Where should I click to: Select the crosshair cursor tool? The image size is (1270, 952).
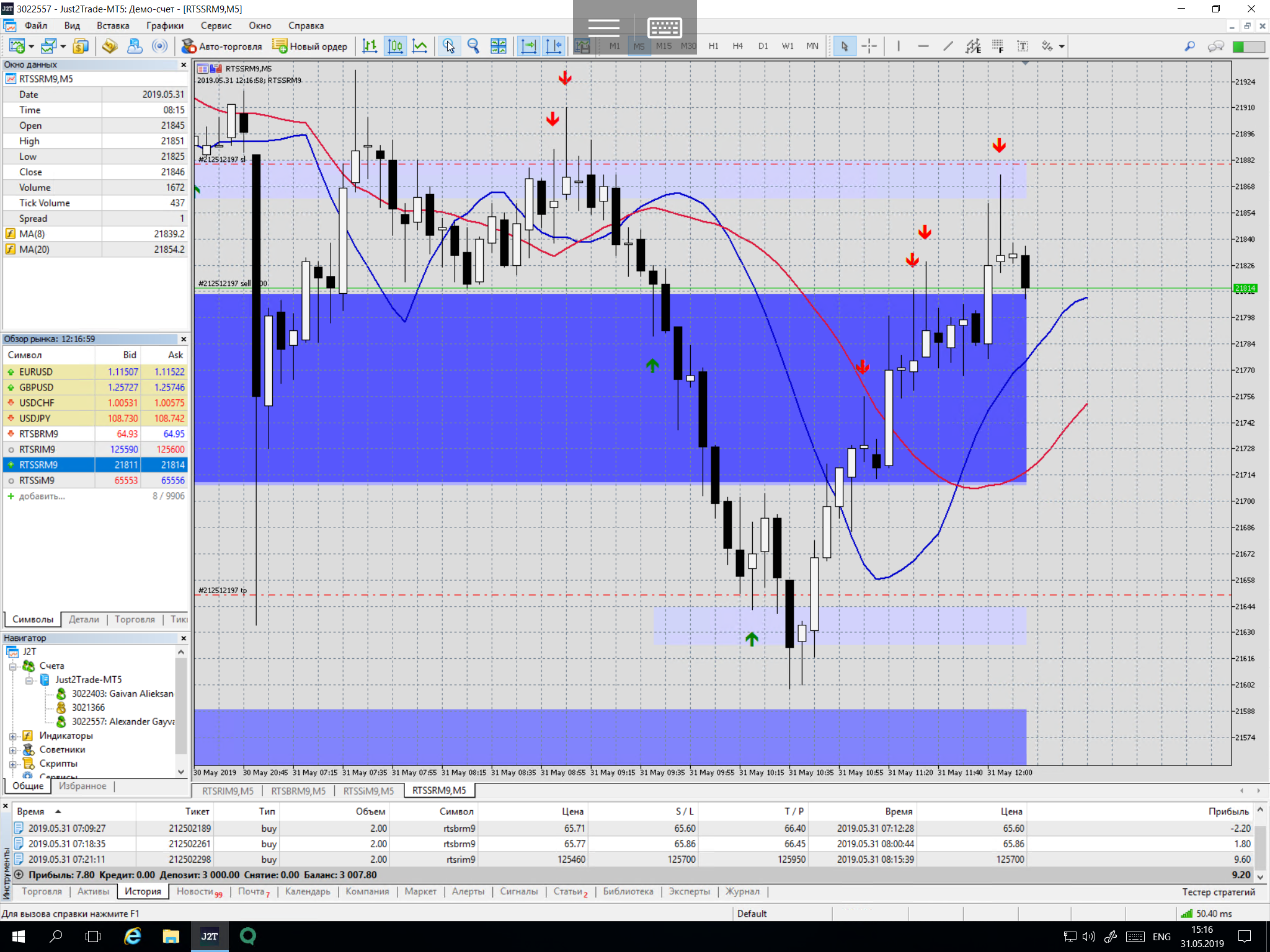click(869, 46)
